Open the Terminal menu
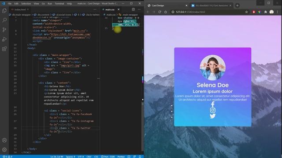The height and width of the screenshot is (158, 282). coord(59,4)
